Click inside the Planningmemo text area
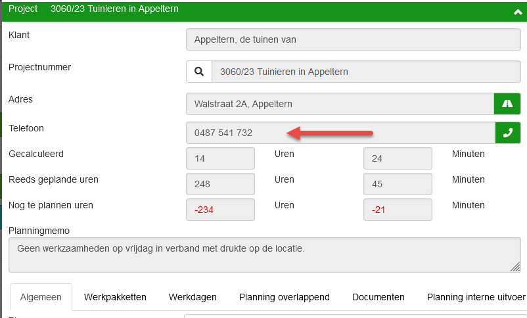This screenshot has width=527, height=318. (263, 255)
